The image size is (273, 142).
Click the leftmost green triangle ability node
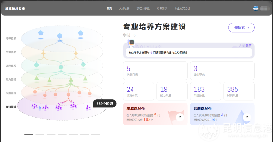[37, 78]
